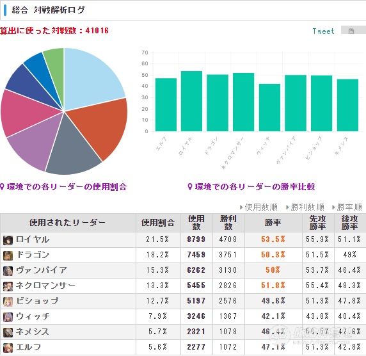Click the 使用割合 column header
The image size is (366, 356).
pyautogui.click(x=158, y=223)
